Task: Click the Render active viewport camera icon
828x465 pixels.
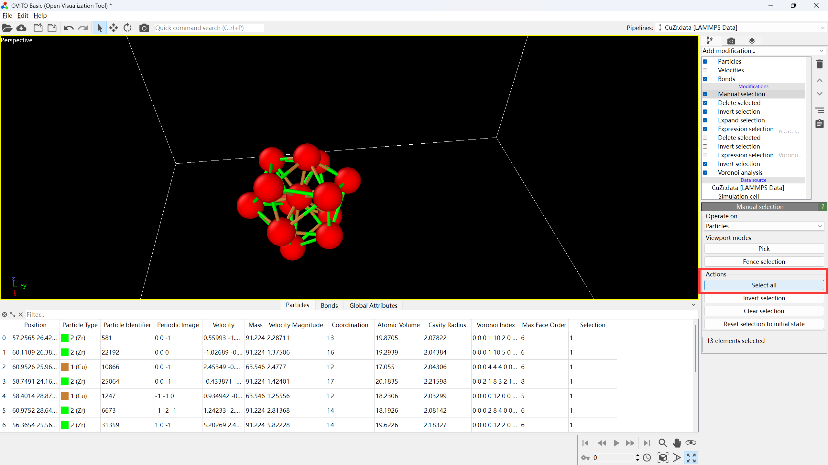Action: (144, 28)
